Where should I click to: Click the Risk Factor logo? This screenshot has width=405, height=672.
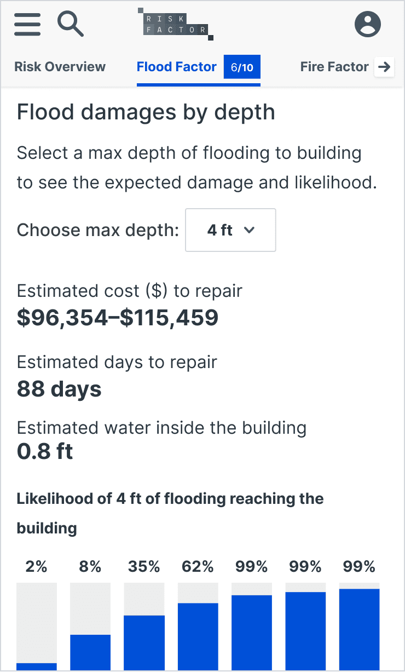tap(175, 25)
